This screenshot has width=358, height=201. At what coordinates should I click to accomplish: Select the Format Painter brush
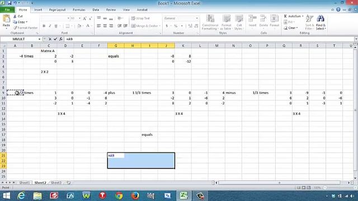15,27
